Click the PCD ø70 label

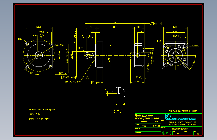point(59,45)
